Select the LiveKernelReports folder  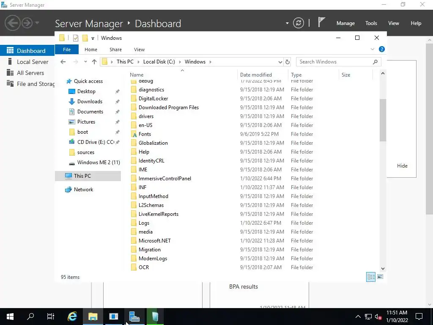(x=159, y=214)
